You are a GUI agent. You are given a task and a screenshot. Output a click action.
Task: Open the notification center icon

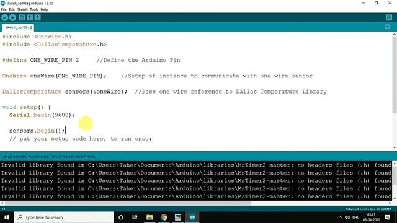tap(387, 217)
